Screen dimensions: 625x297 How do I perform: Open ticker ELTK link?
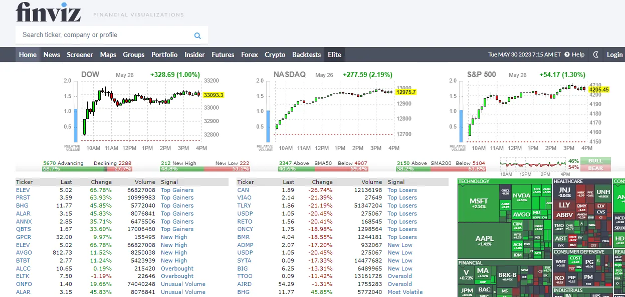point(23,276)
